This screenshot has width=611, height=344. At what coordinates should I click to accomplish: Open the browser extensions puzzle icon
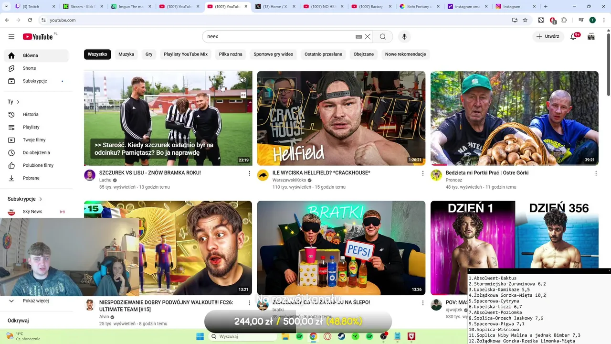(x=564, y=20)
